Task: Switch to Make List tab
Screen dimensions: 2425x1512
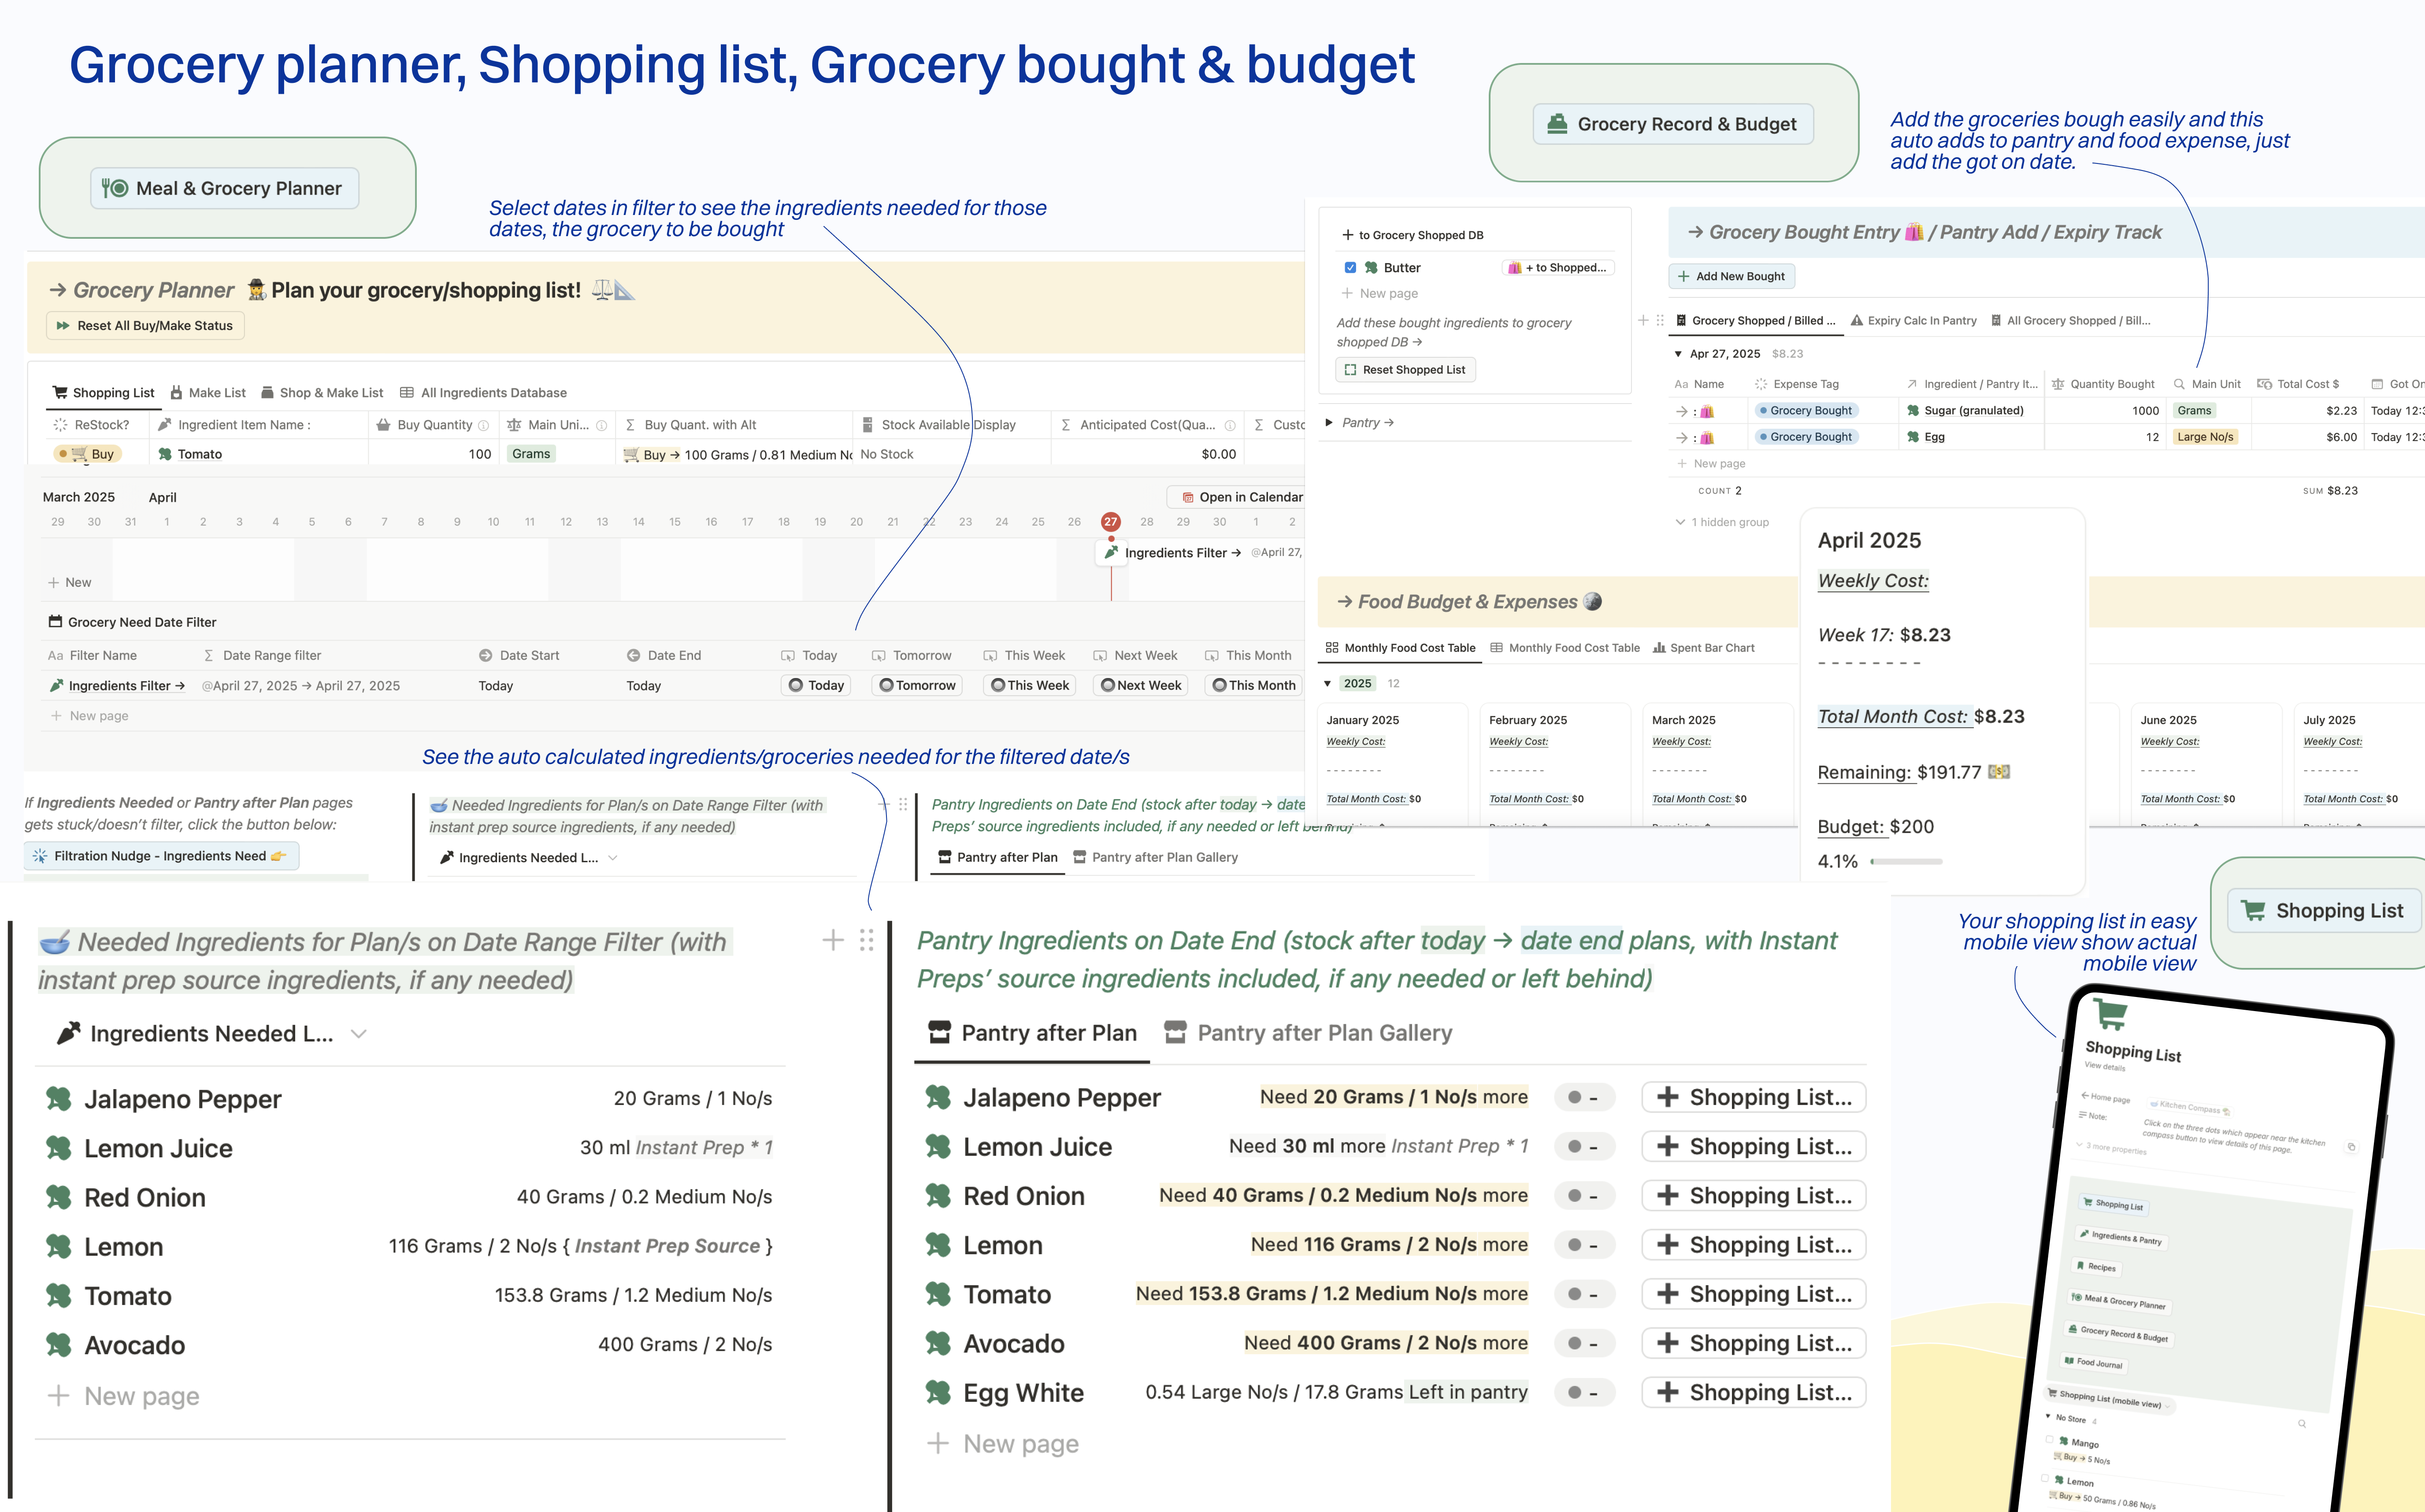Action: point(208,393)
